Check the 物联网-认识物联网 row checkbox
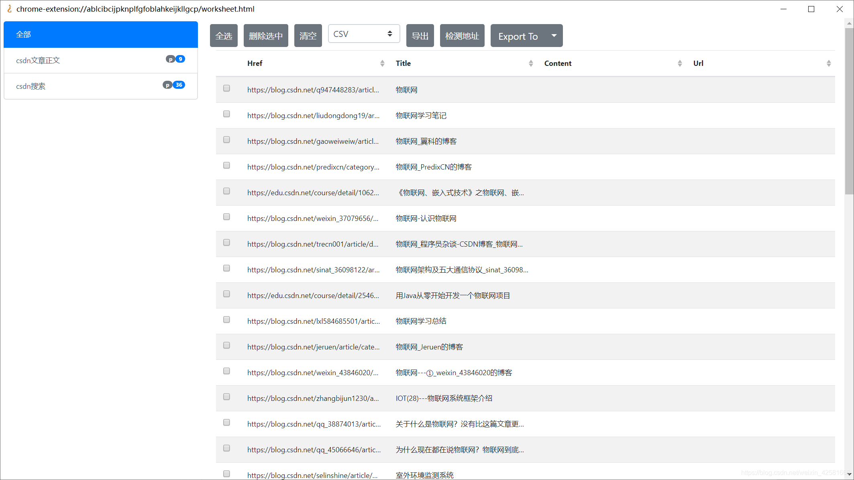 tap(226, 217)
